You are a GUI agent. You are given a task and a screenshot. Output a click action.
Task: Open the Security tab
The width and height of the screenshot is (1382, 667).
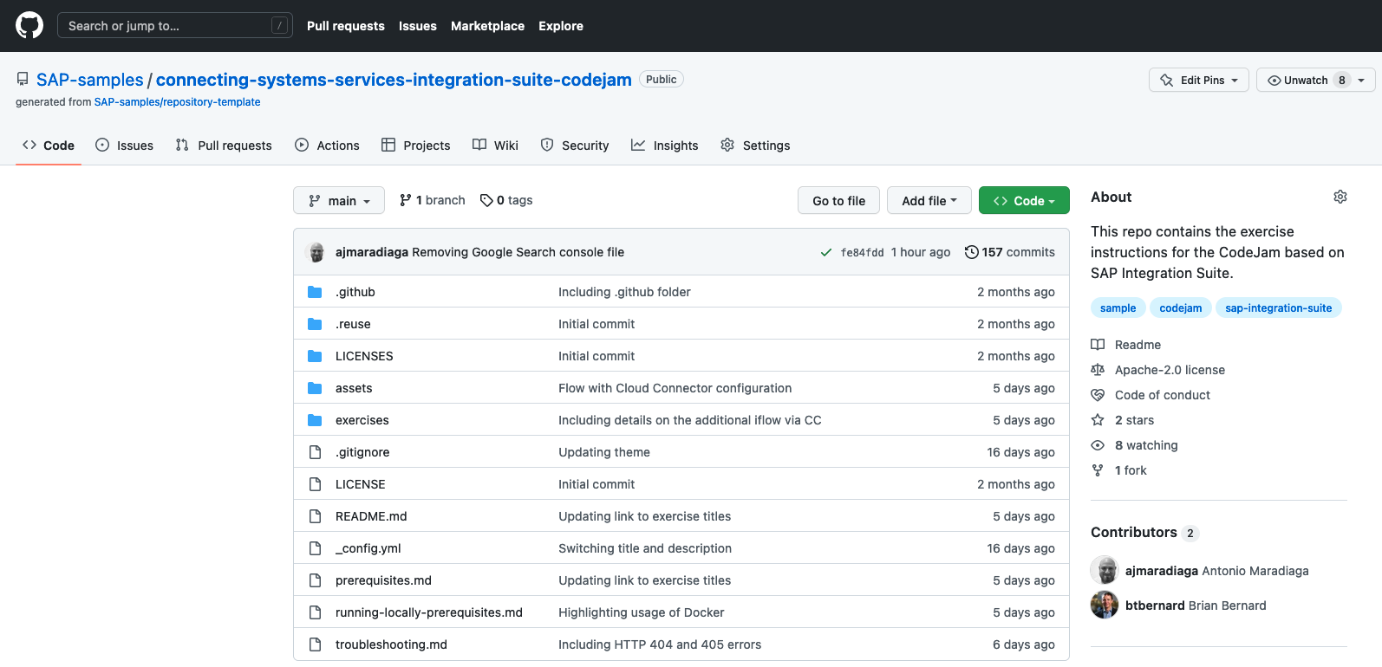pos(575,146)
